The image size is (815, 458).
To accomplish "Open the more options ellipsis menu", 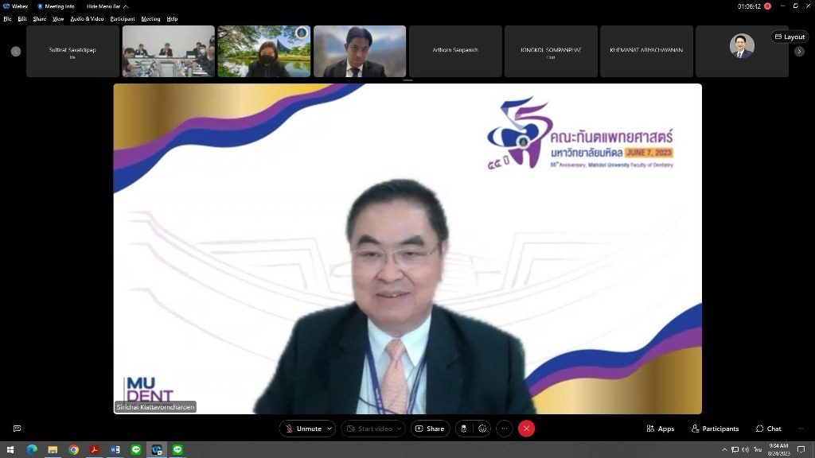I will pyautogui.click(x=505, y=429).
